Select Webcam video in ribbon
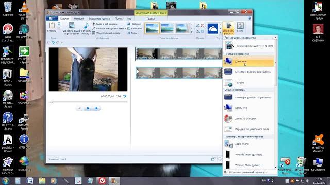 click(x=105, y=24)
